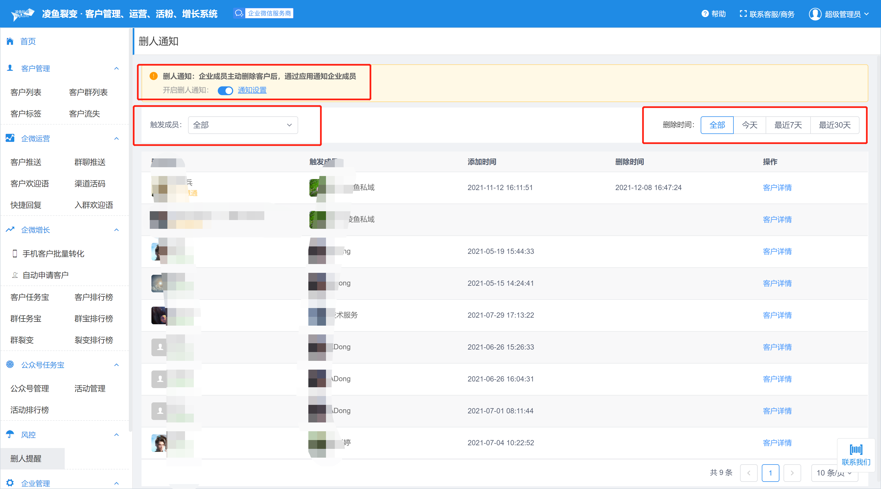This screenshot has width=881, height=489.
Task: Click the 企业管理 gear icon
Action: pos(10,482)
